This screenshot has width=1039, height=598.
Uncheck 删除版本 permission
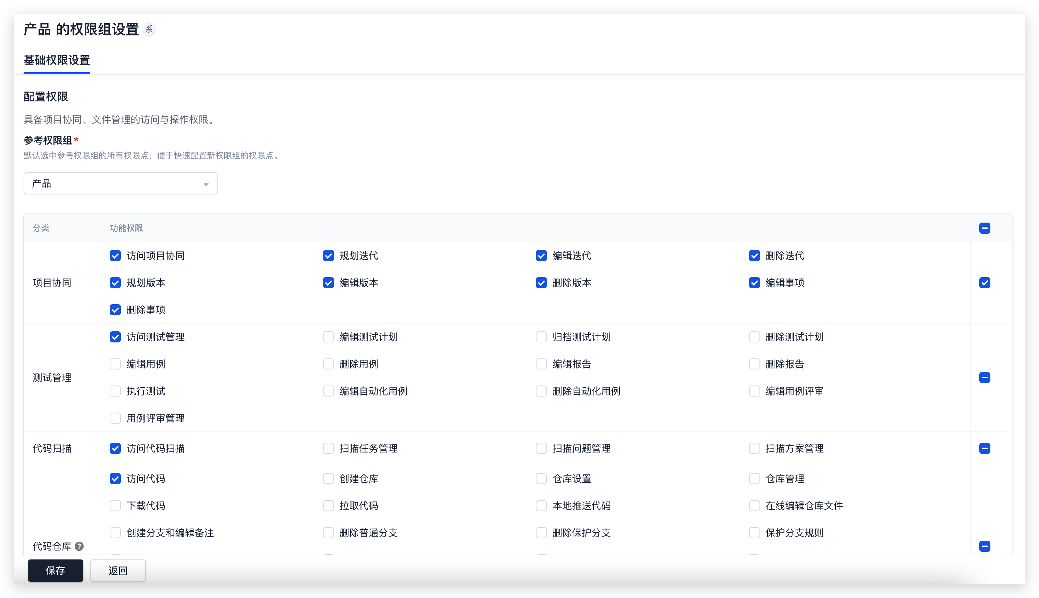coord(541,283)
